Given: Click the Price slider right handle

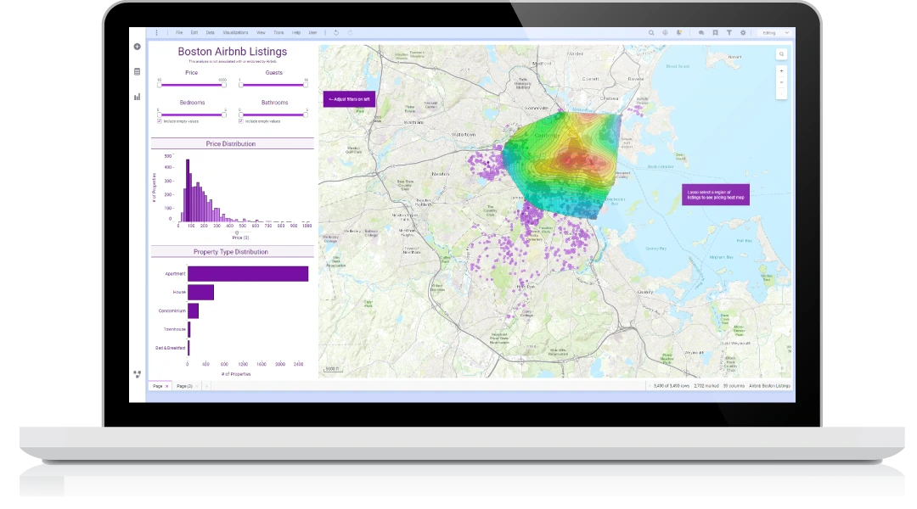Looking at the screenshot, I should (224, 86).
